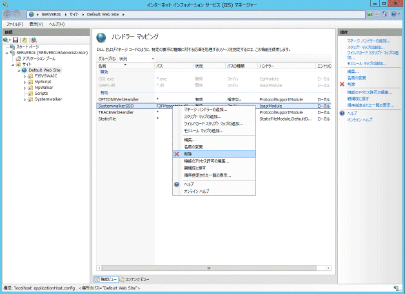Collapse the サイト tree node
This screenshot has width=405, height=294.
13,64
